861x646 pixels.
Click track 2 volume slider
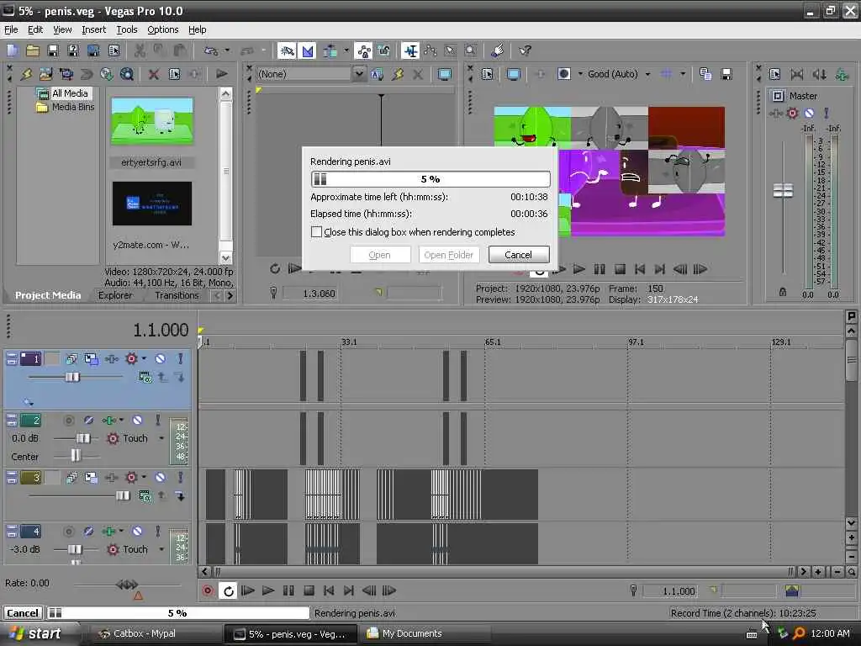[x=83, y=438]
